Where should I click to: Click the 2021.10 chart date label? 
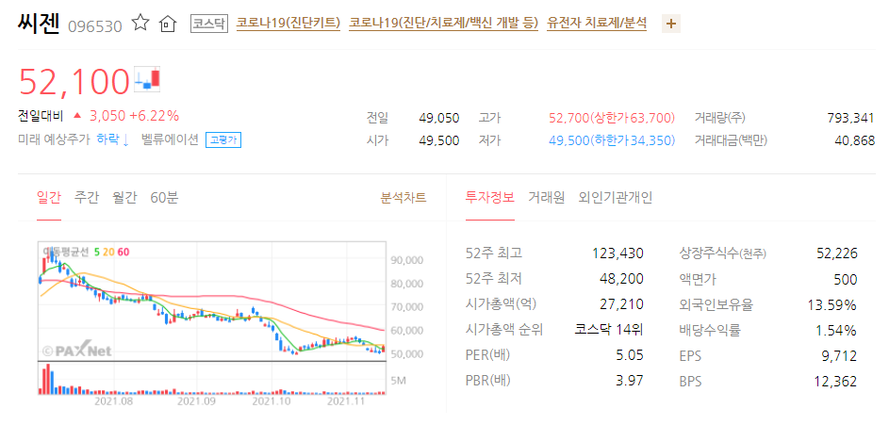click(271, 401)
